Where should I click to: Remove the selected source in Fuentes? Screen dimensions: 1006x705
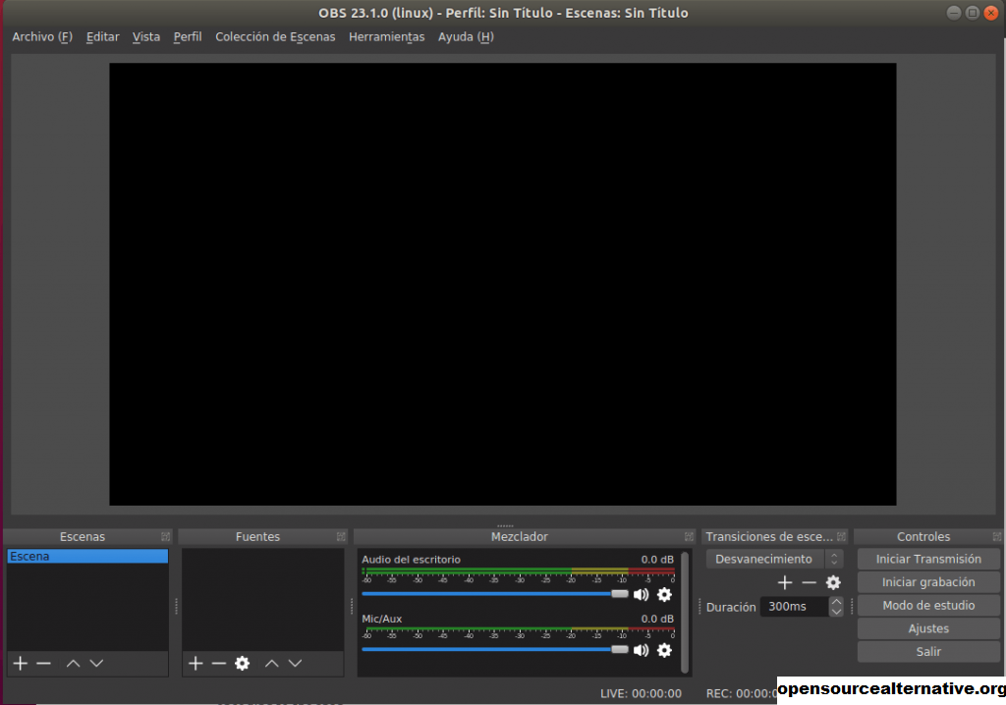pos(219,664)
